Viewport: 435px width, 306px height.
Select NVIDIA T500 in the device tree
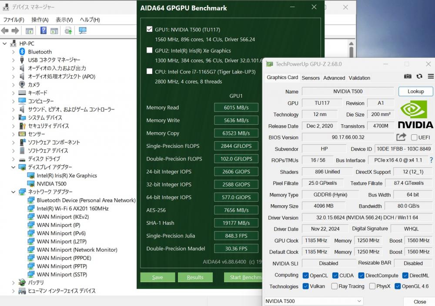(x=51, y=184)
